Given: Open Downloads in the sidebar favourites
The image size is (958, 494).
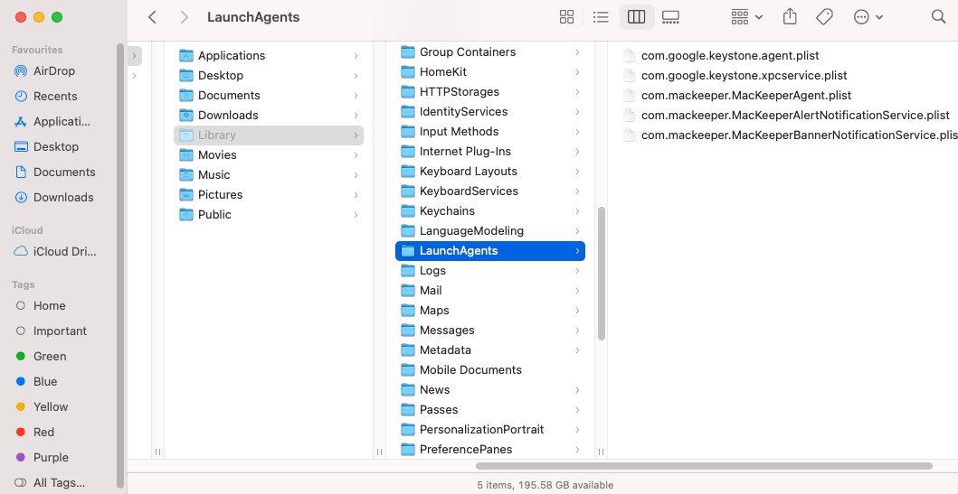Looking at the screenshot, I should pos(55,198).
